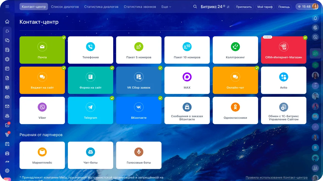This screenshot has height=181, width=323.
Task: Click the green checkmark on Почта tile
Action: click(64, 38)
